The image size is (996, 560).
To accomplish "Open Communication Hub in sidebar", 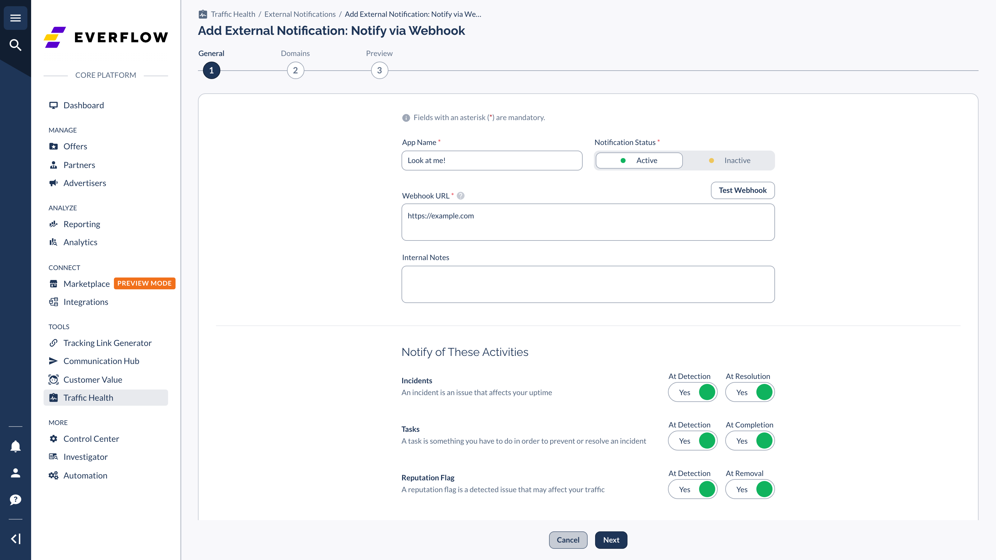I will tap(101, 361).
